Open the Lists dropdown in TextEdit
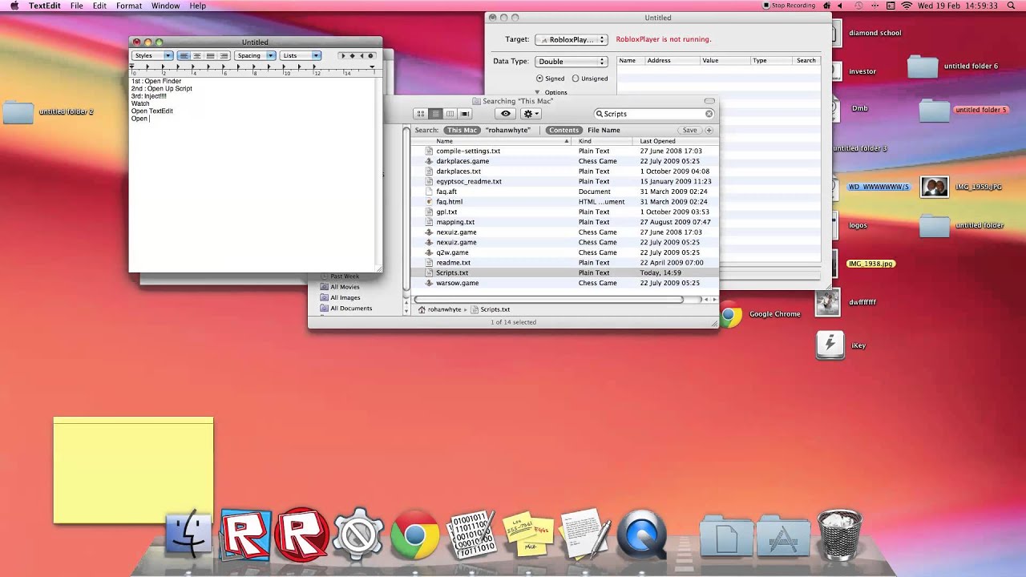 301,56
